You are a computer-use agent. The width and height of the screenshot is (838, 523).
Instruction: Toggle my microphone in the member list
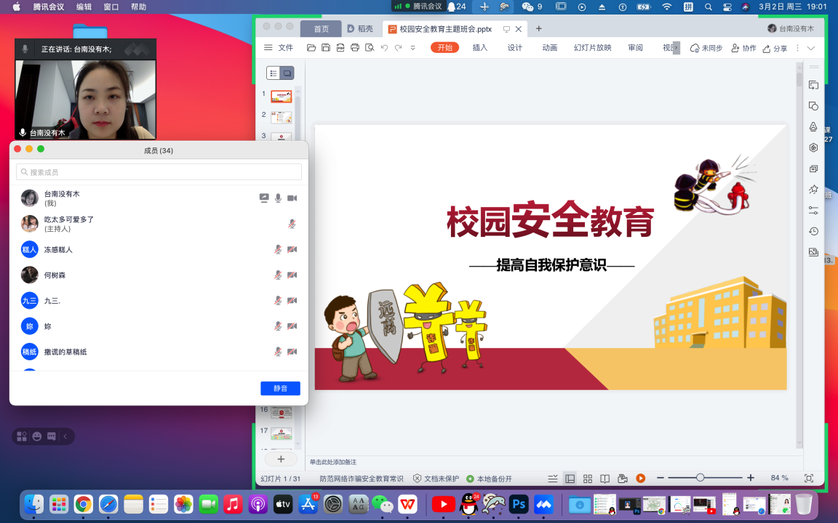click(x=278, y=198)
